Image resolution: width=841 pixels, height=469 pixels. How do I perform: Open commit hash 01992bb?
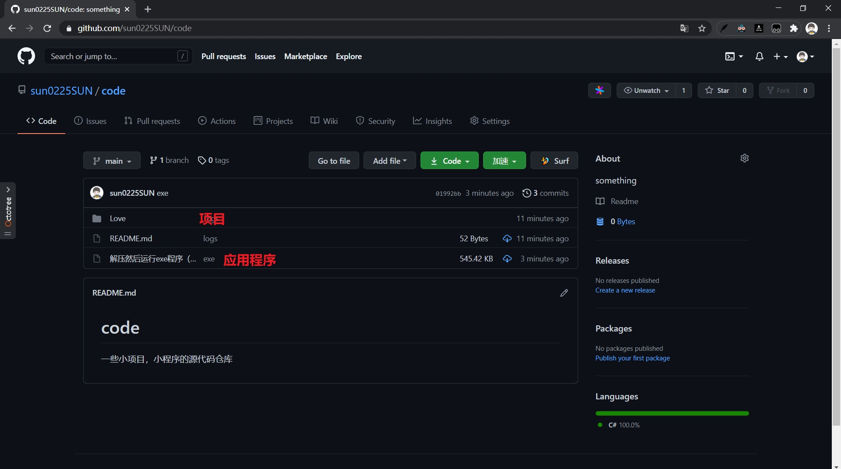coord(448,194)
